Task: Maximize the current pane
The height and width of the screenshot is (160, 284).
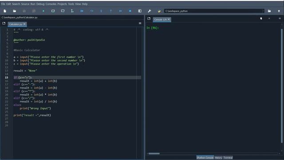Action: (x=140, y=11)
